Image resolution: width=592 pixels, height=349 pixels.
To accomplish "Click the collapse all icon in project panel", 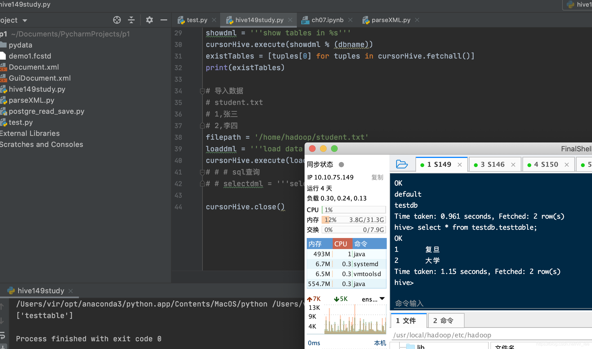I will coord(131,20).
